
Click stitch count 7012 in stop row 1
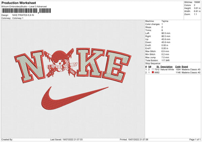(x=157, y=69)
